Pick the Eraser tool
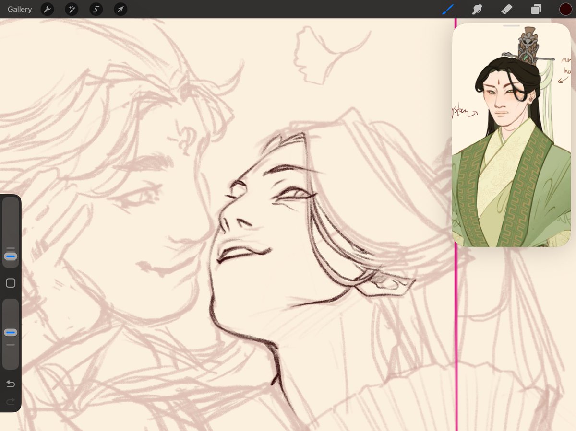Viewport: 576px width, 431px height. click(x=506, y=9)
